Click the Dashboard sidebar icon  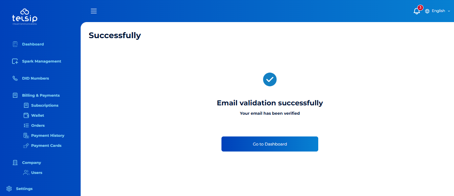[15, 44]
